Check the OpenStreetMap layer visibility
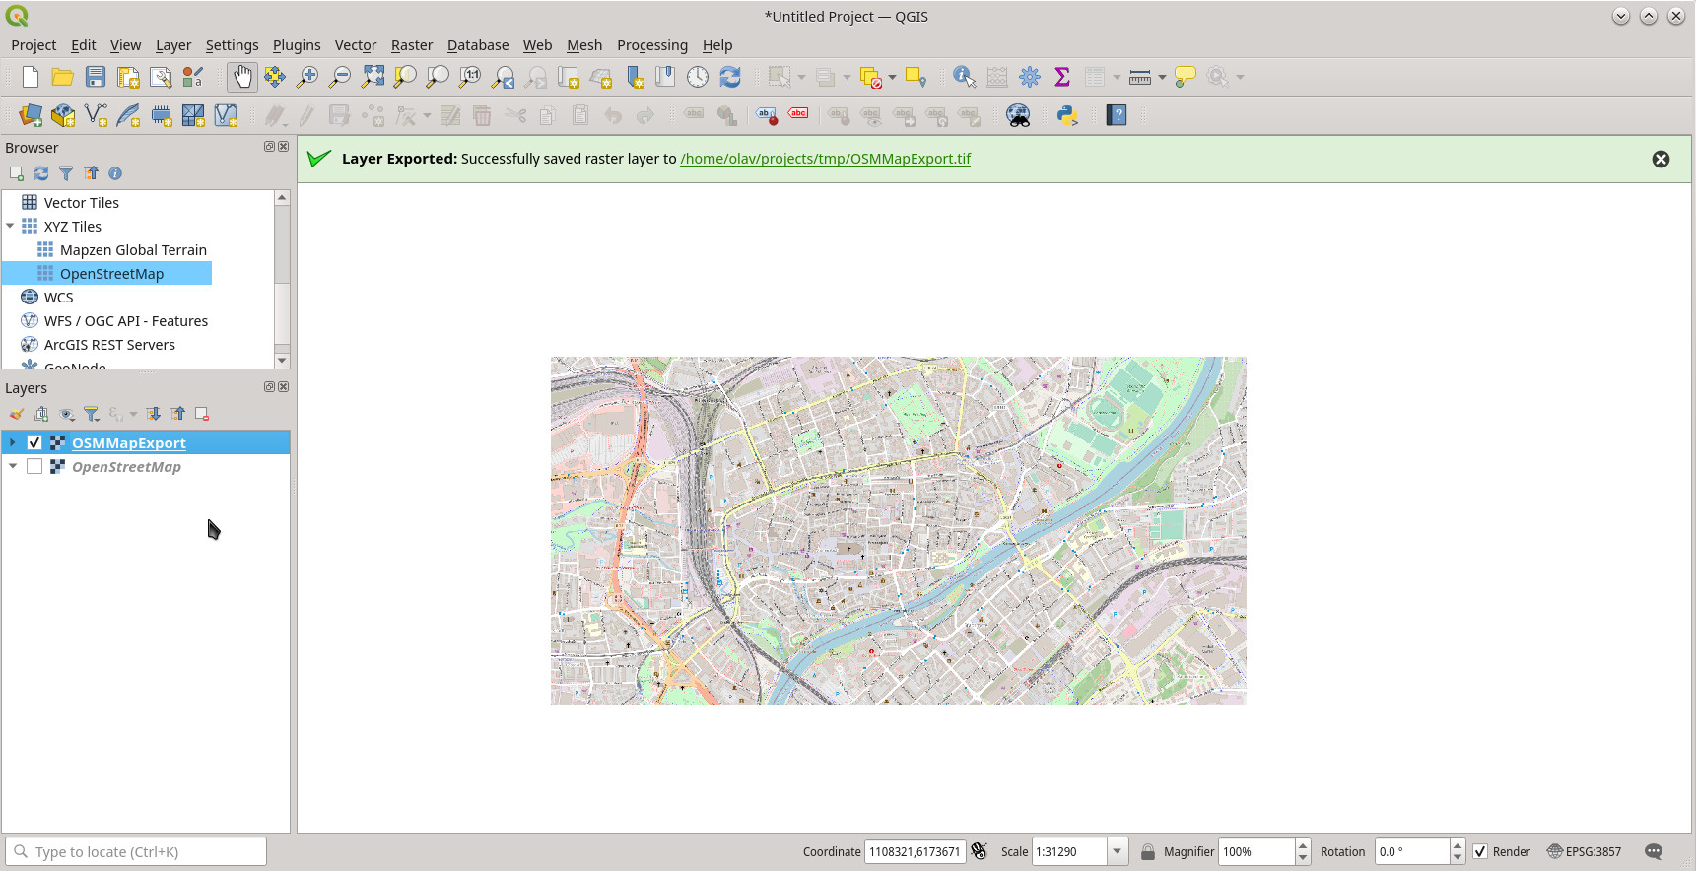 [34, 467]
